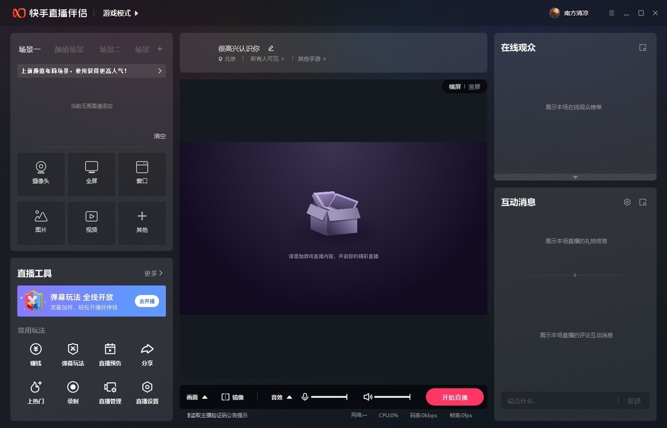The height and width of the screenshot is (428, 667).
Task: Click the 开始直播 start streaming button
Action: pyautogui.click(x=455, y=397)
